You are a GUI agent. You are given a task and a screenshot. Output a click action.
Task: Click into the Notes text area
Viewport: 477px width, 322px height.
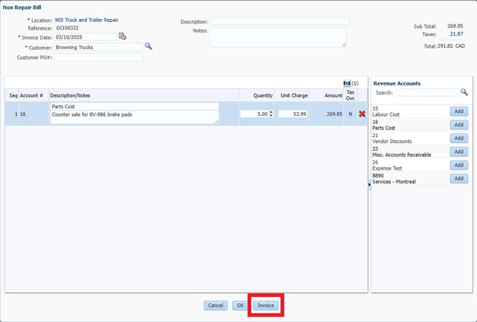pos(277,37)
